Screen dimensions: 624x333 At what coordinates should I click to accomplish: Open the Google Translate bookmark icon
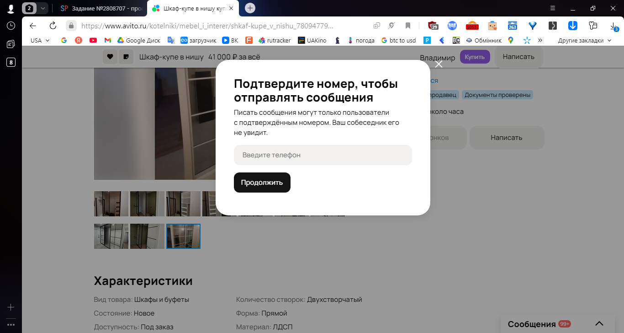click(171, 40)
